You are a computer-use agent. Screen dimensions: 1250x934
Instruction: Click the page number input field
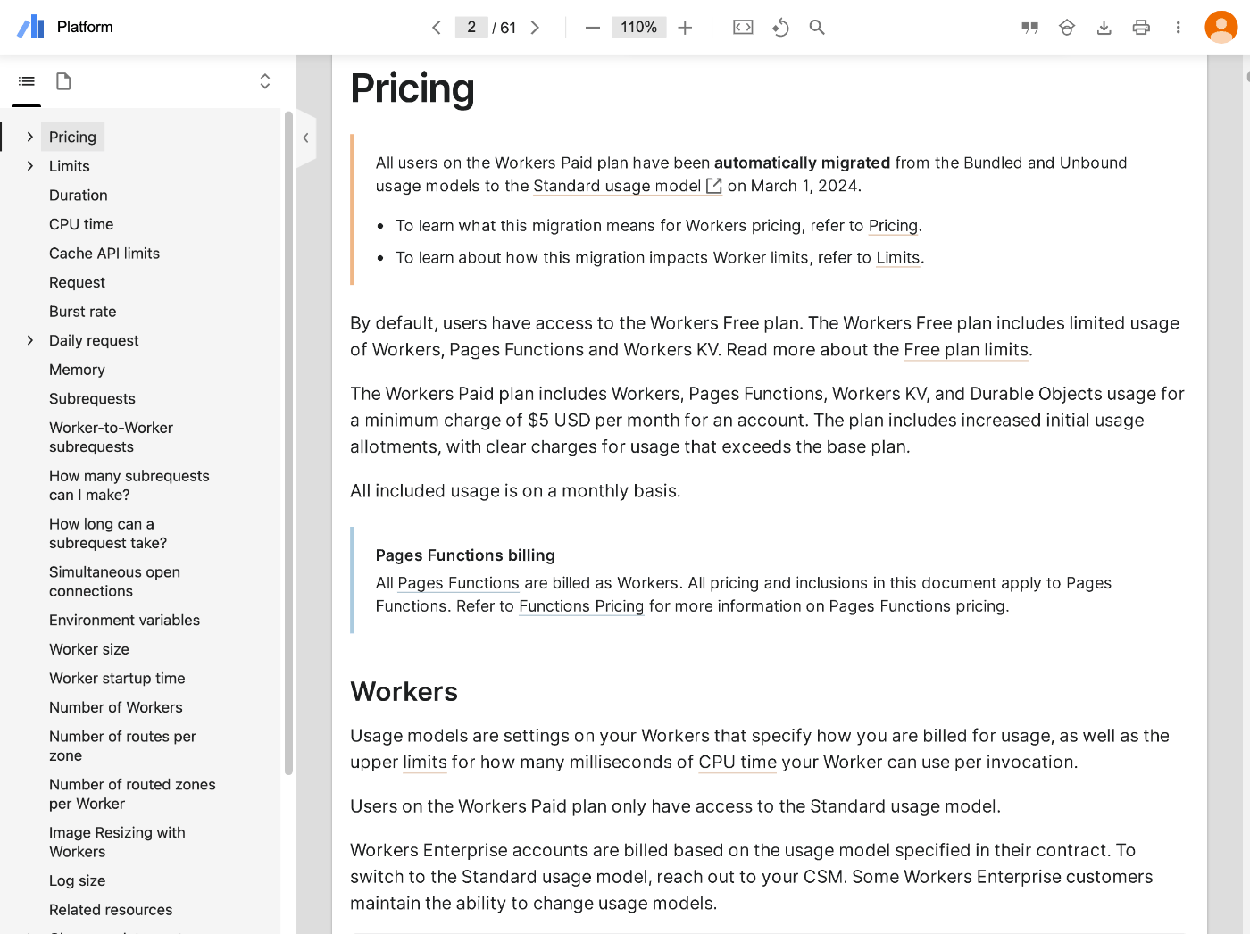[471, 27]
